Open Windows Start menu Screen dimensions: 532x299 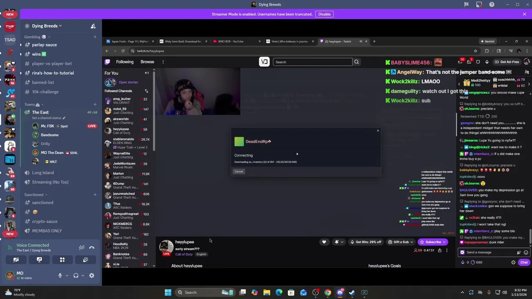coord(168,292)
